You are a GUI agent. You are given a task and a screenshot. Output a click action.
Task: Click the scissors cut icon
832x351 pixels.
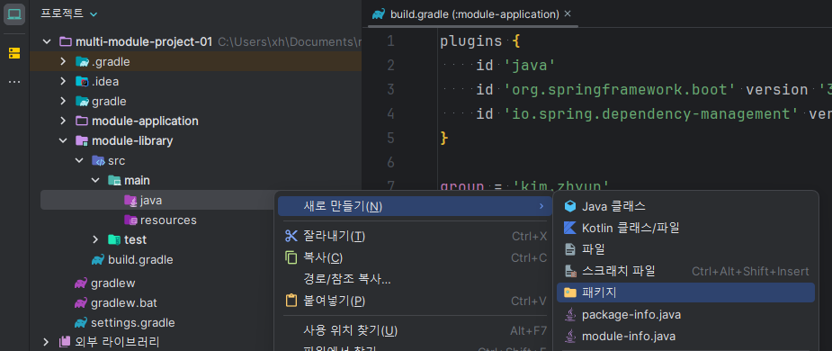[291, 236]
